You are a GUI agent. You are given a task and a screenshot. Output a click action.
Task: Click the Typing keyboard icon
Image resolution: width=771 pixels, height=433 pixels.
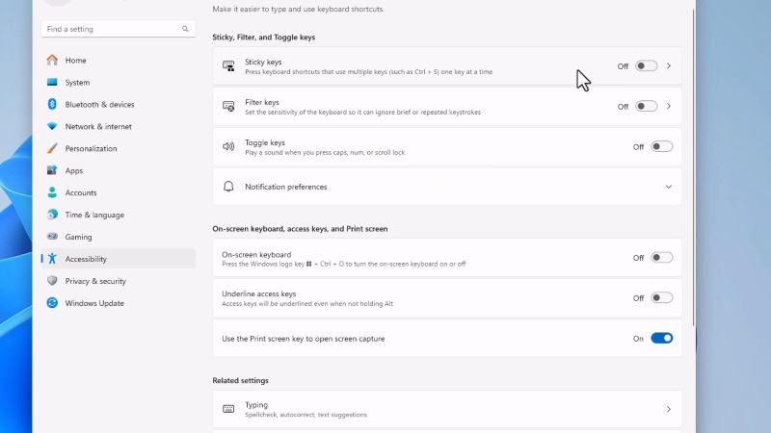click(x=228, y=409)
